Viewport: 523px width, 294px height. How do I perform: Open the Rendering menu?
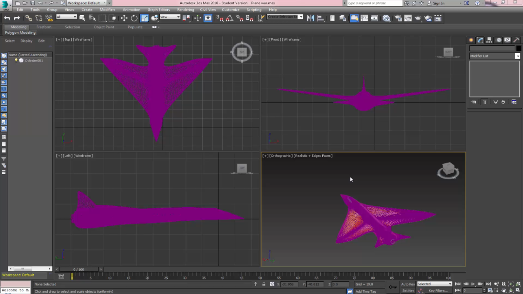185,10
